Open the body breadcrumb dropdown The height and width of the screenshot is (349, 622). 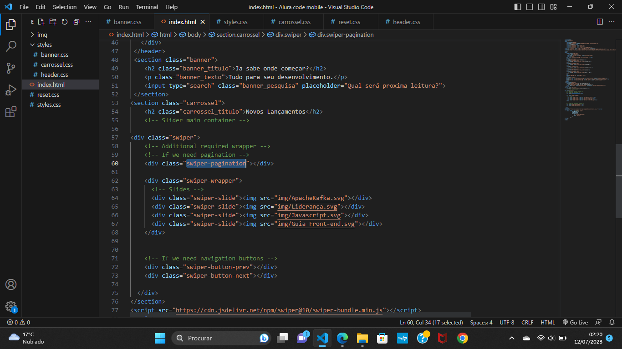pyautogui.click(x=190, y=35)
